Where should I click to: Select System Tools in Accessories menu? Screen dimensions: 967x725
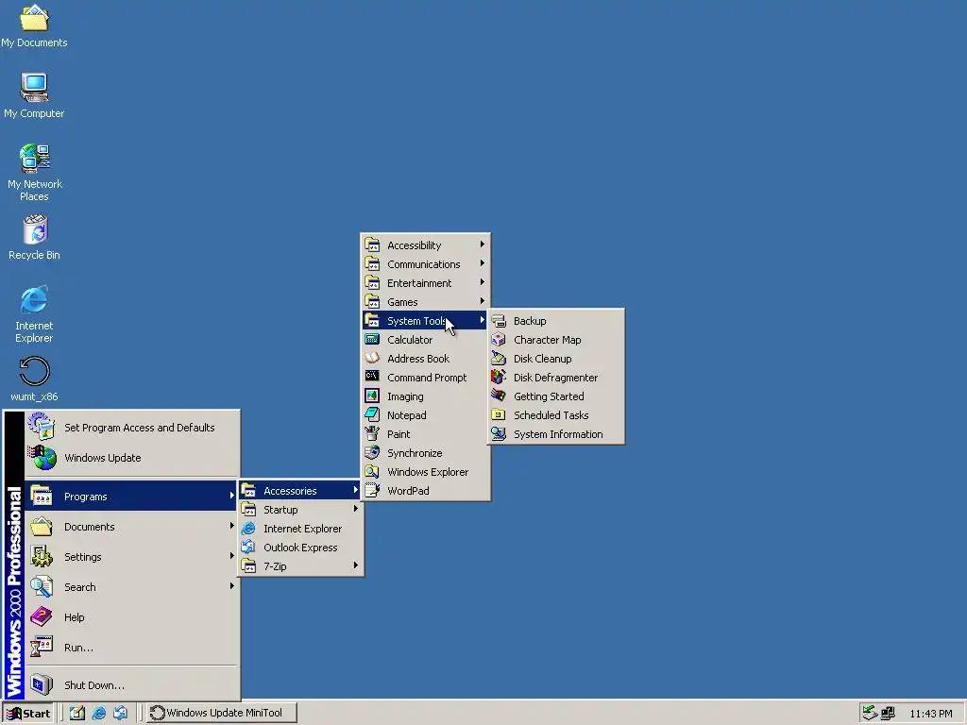[x=426, y=321]
